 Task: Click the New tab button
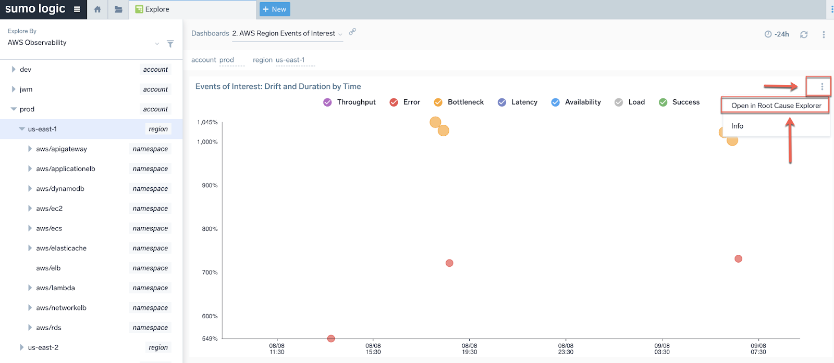pyautogui.click(x=275, y=9)
